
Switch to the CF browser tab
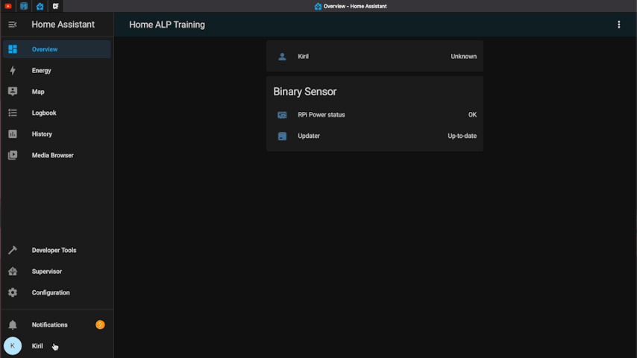point(56,6)
